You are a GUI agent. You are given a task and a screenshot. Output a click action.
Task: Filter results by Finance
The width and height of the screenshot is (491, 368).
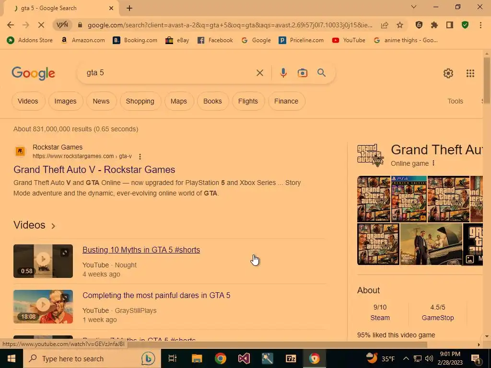point(286,101)
